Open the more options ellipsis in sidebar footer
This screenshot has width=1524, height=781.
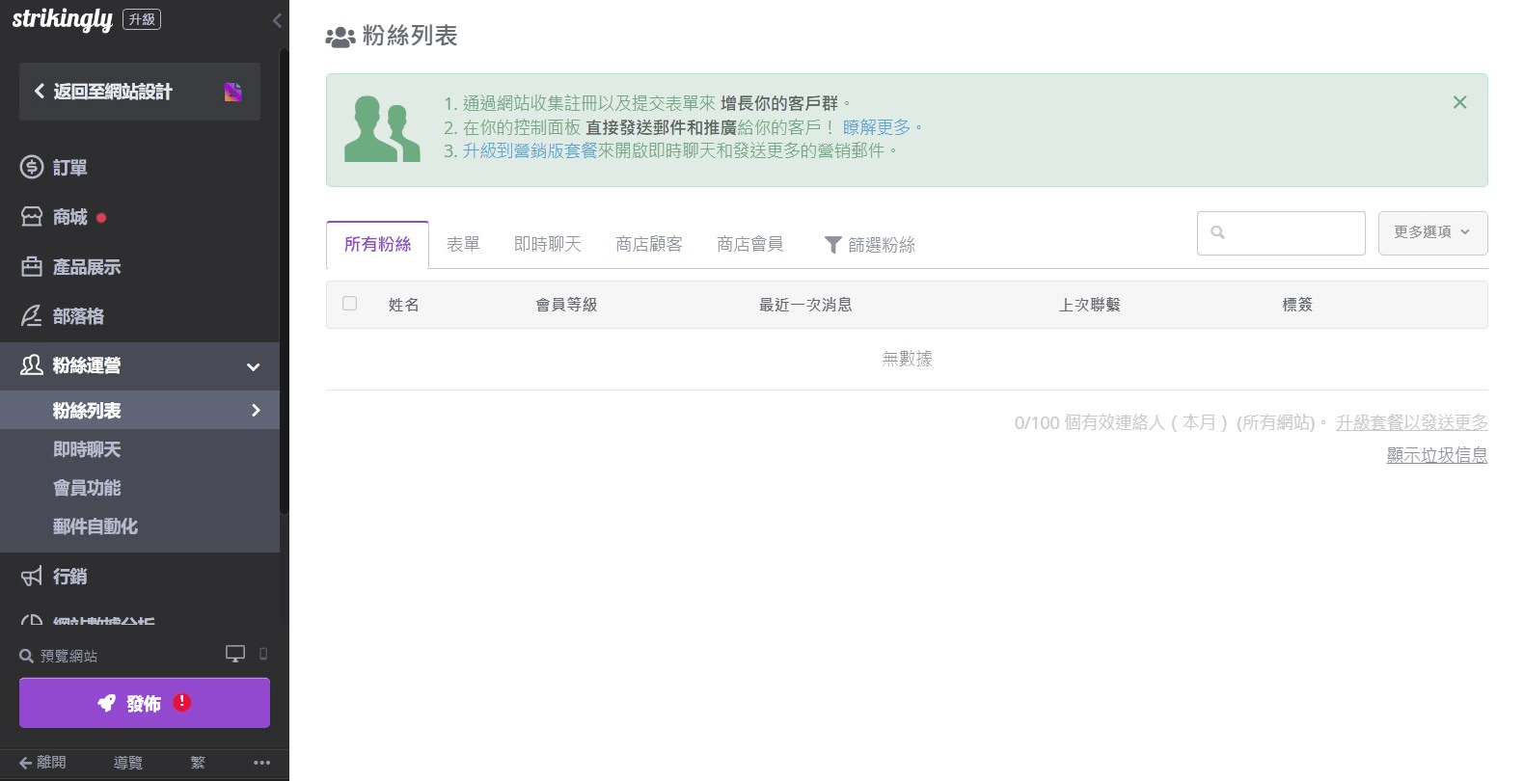coord(261,763)
